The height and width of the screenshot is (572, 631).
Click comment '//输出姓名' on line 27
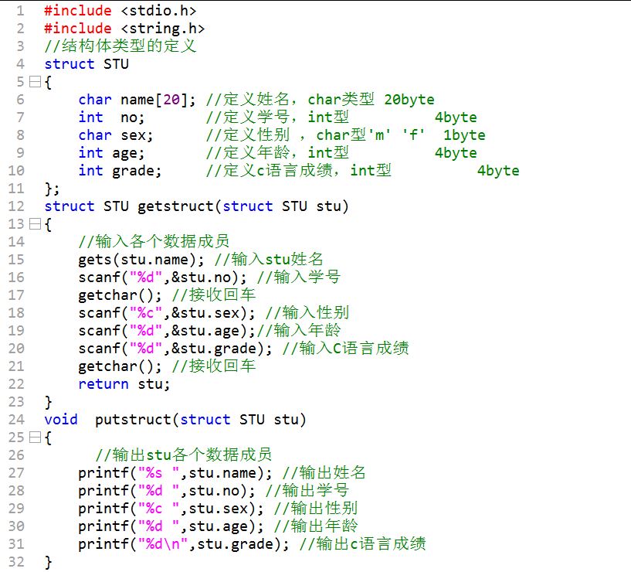click(x=324, y=473)
